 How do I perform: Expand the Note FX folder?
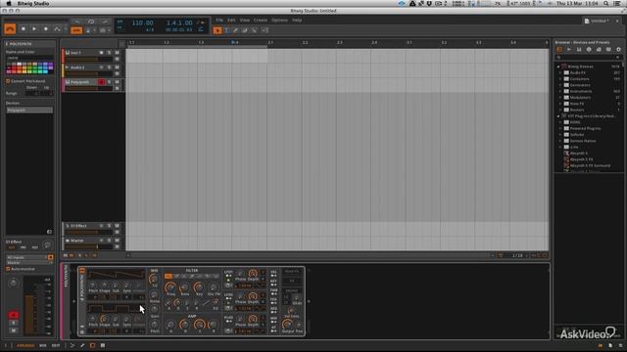(x=560, y=104)
